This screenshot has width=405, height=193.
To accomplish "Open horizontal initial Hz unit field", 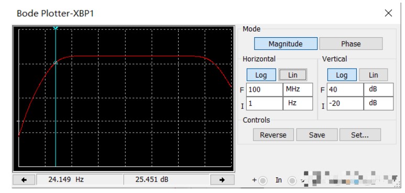I will pyautogui.click(x=298, y=103).
